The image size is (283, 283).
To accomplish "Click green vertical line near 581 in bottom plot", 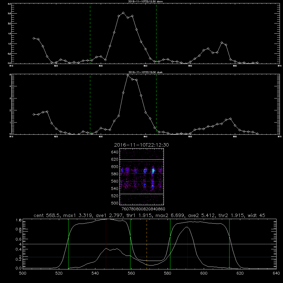I will (170, 244).
